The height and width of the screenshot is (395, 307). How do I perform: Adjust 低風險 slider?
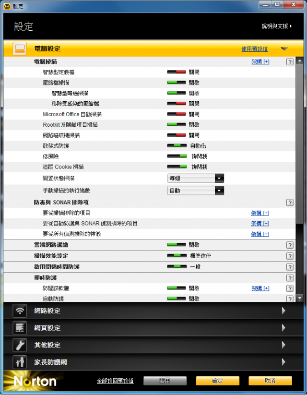[177, 156]
